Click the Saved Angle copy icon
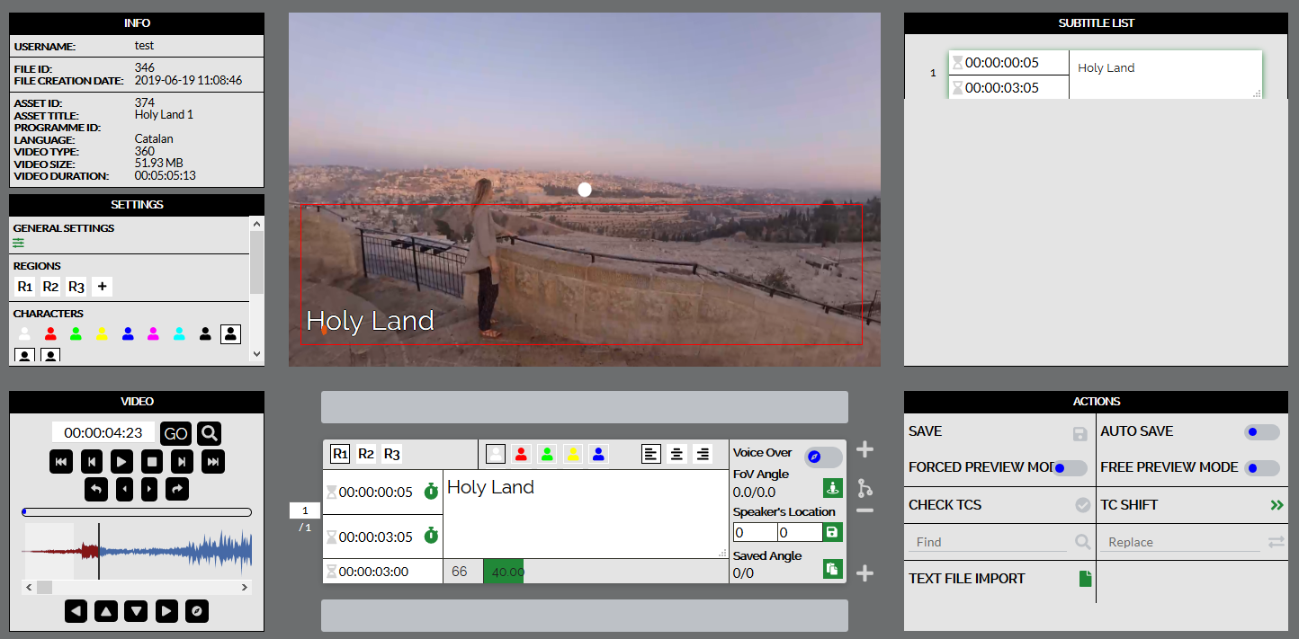 point(833,568)
